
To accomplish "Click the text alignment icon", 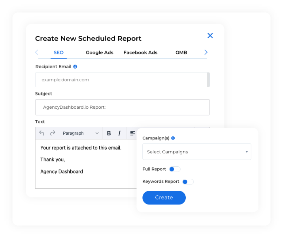I will 132,133.
